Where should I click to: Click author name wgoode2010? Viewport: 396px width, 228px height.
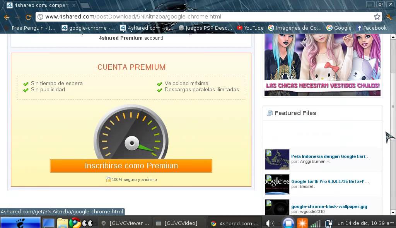[312, 212]
